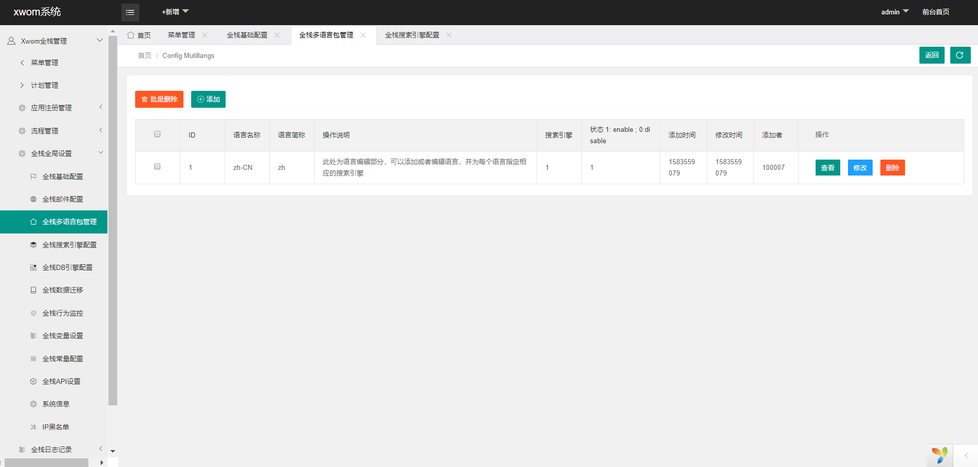The width and height of the screenshot is (978, 467).
Task: Click 修改 button for zh-CN row
Action: tap(860, 168)
